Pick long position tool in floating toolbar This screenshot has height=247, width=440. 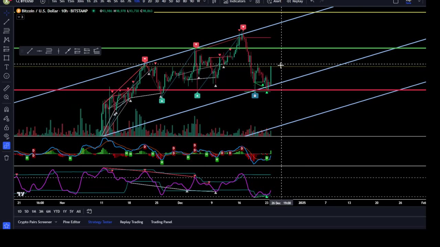click(x=77, y=51)
